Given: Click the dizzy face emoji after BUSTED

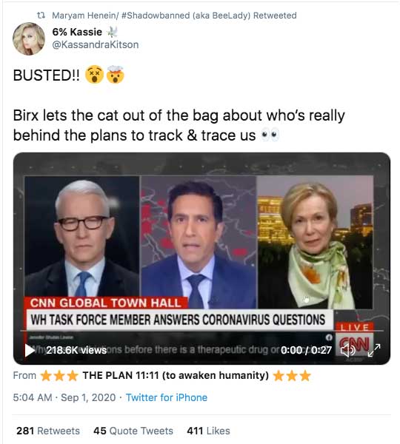Looking at the screenshot, I should coord(94,75).
